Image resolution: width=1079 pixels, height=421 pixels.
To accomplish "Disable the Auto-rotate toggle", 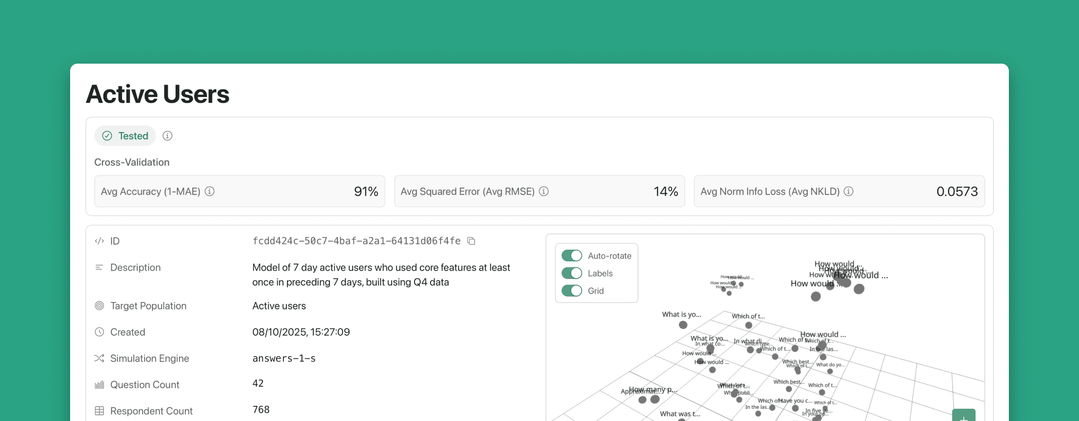I will [x=571, y=256].
